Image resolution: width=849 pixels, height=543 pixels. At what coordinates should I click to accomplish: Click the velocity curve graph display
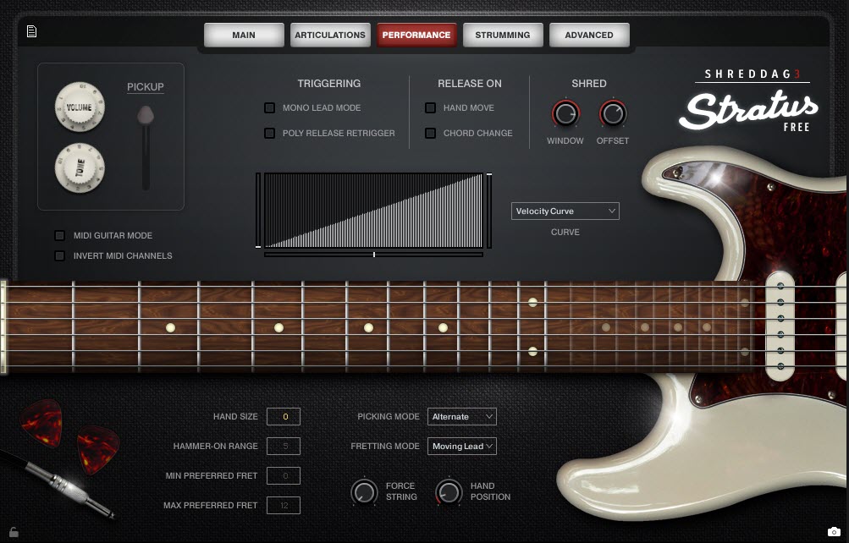click(x=373, y=211)
